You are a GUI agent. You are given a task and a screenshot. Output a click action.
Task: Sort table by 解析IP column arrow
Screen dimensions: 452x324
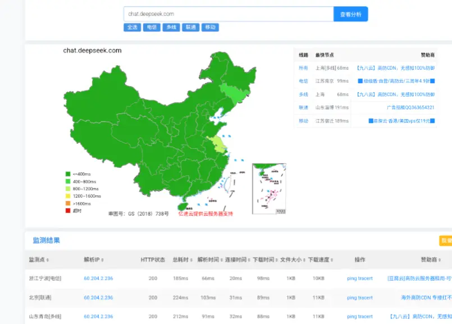(102, 260)
